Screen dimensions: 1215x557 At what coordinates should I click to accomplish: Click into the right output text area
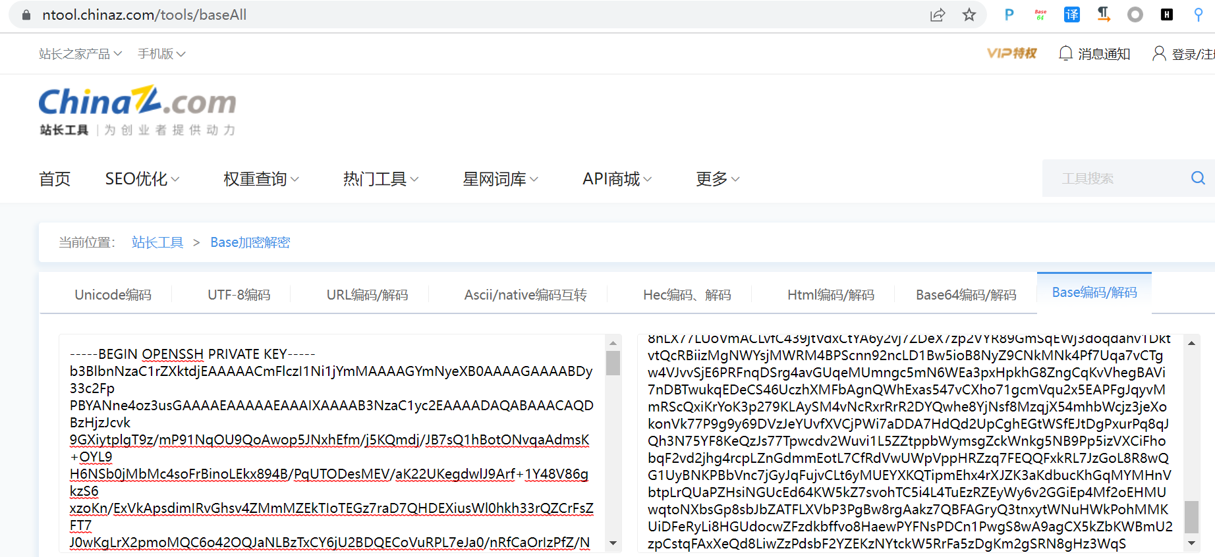(910, 443)
